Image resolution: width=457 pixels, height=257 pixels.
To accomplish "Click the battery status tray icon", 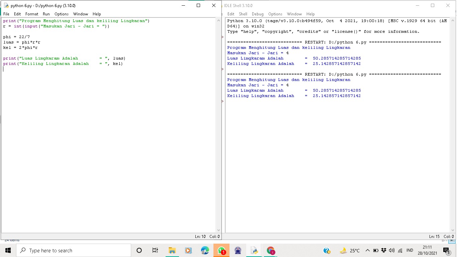I will pos(376,250).
